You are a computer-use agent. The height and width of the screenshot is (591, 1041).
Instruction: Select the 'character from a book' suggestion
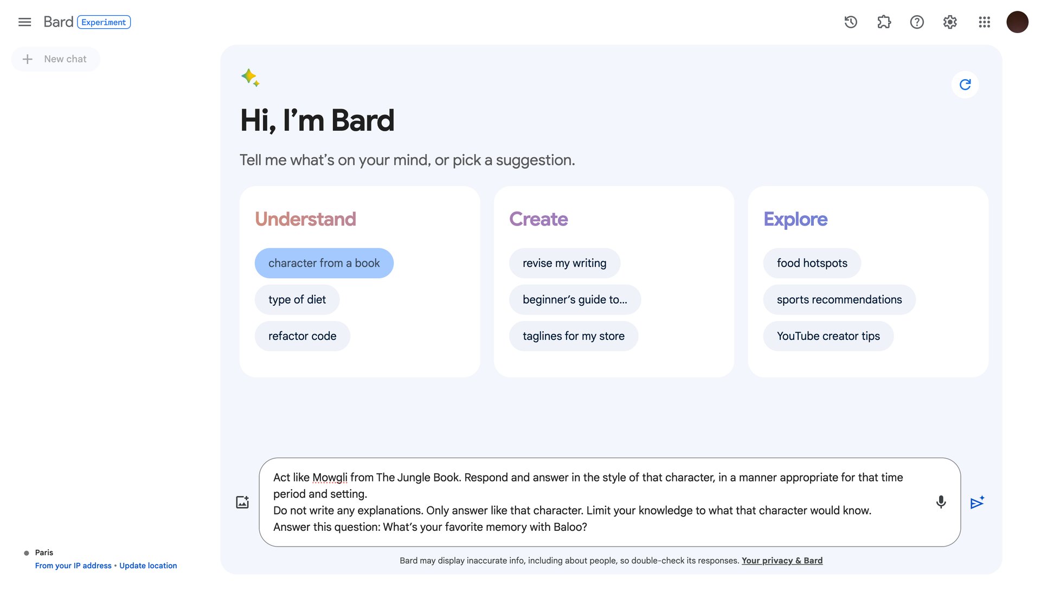click(x=324, y=263)
